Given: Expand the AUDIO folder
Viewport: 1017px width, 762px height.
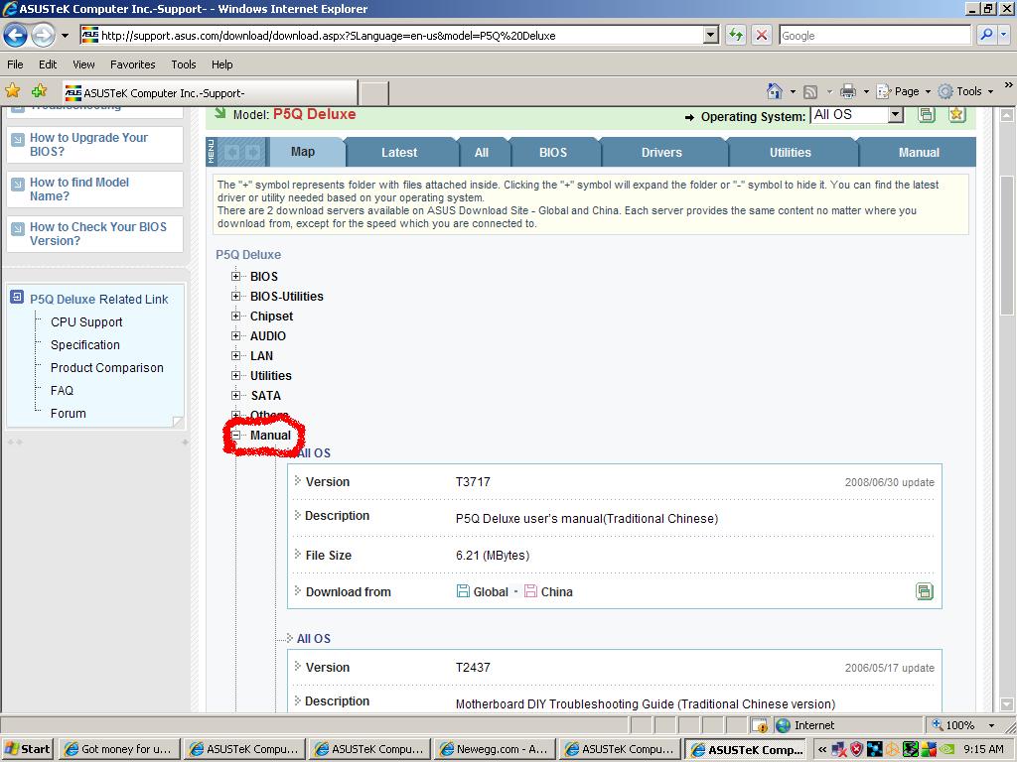Looking at the screenshot, I should [236, 335].
